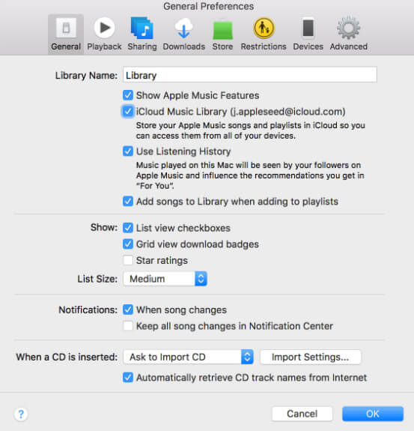Uncheck When song changes notification

[128, 310]
